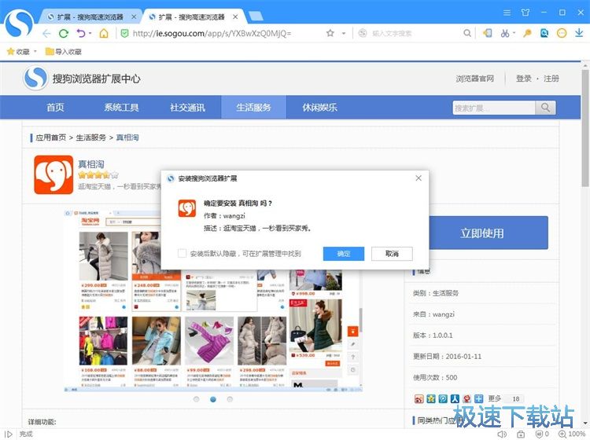This screenshot has width=590, height=440.
Task: Click the 搜索扩展 search field
Action: pos(494,108)
